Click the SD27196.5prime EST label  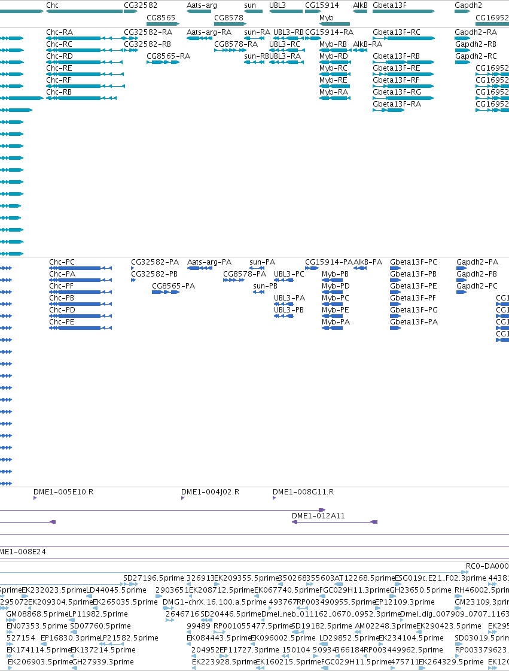point(154,578)
